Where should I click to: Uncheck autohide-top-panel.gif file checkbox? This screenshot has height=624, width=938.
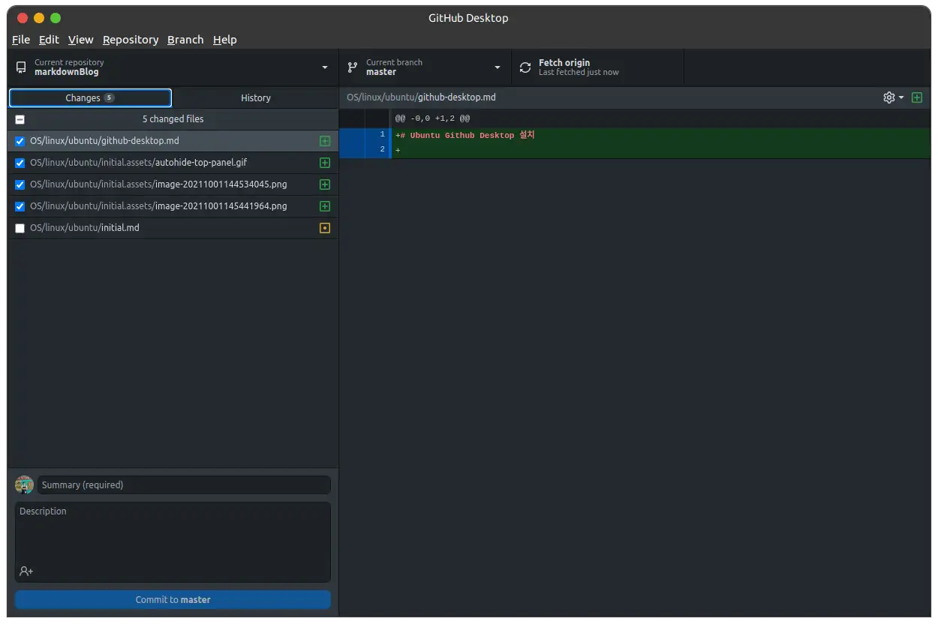(x=20, y=163)
